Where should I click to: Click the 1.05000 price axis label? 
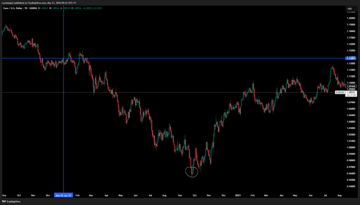click(x=351, y=115)
